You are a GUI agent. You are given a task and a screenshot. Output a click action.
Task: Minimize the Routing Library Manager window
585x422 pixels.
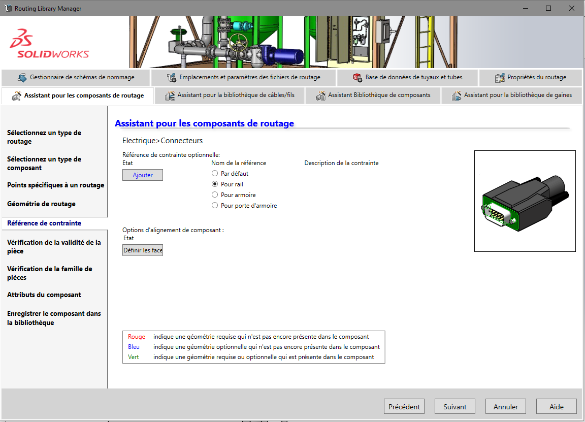click(525, 8)
